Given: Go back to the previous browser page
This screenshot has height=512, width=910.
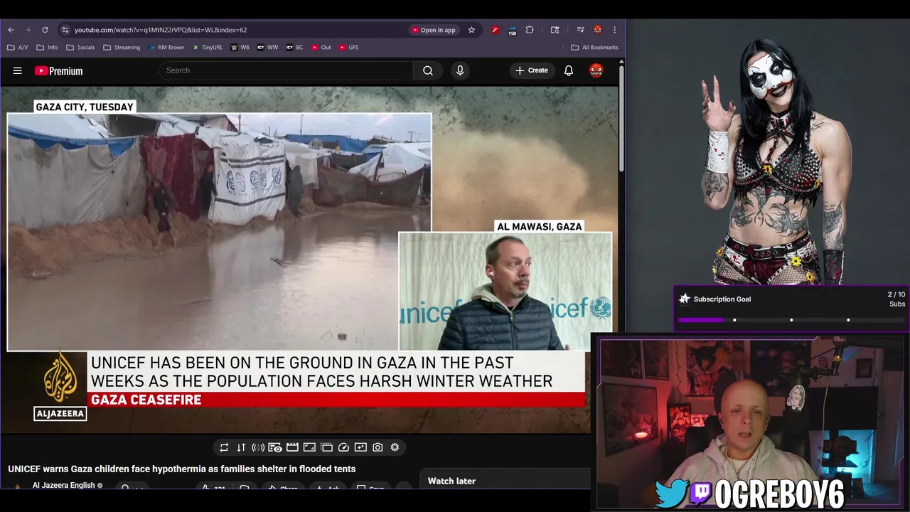Looking at the screenshot, I should (x=11, y=30).
